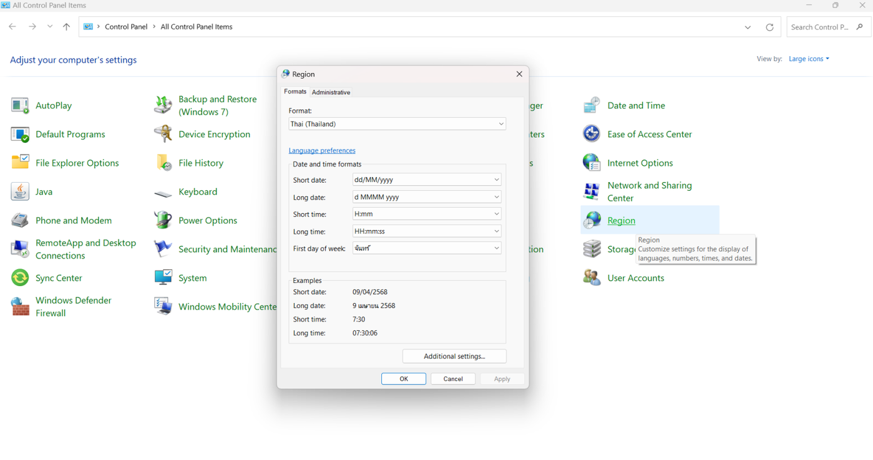Open File Explorer Options folder icon
Viewport: 873px width, 460px height.
pos(20,163)
